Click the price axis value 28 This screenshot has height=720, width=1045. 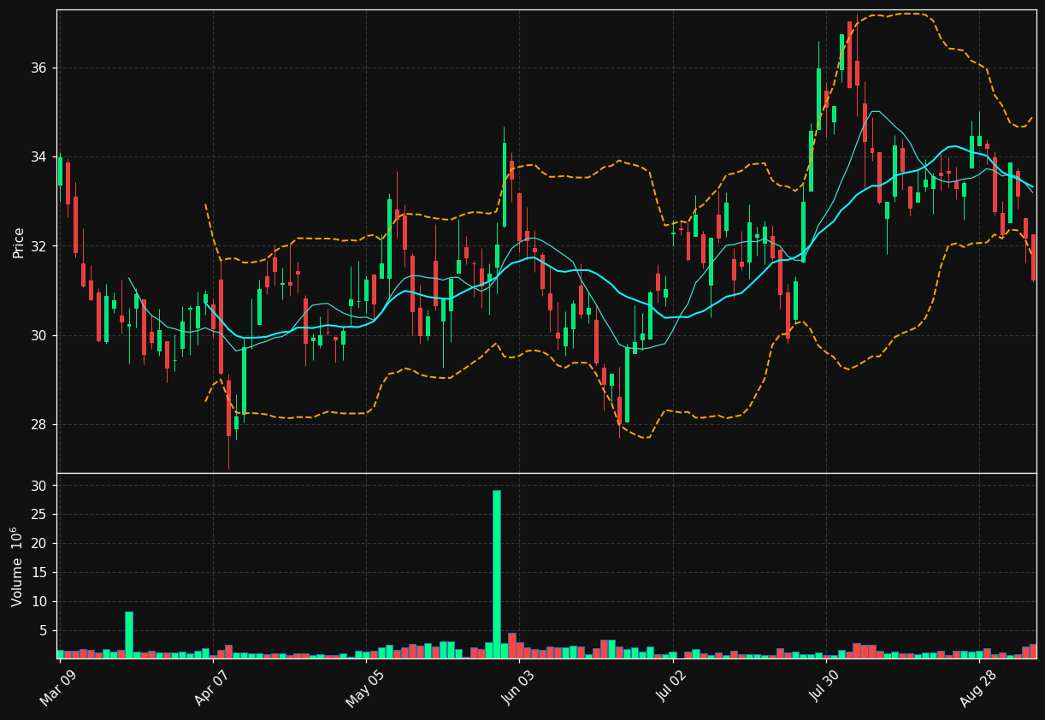(x=41, y=425)
